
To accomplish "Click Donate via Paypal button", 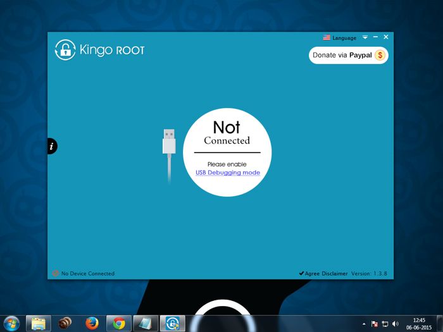I will click(349, 55).
